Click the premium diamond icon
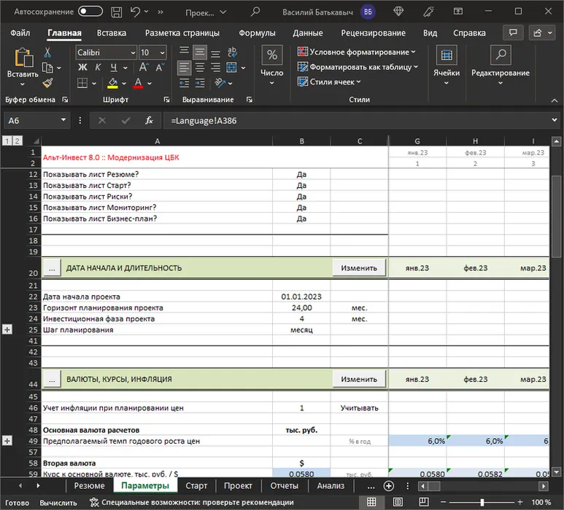 398,12
